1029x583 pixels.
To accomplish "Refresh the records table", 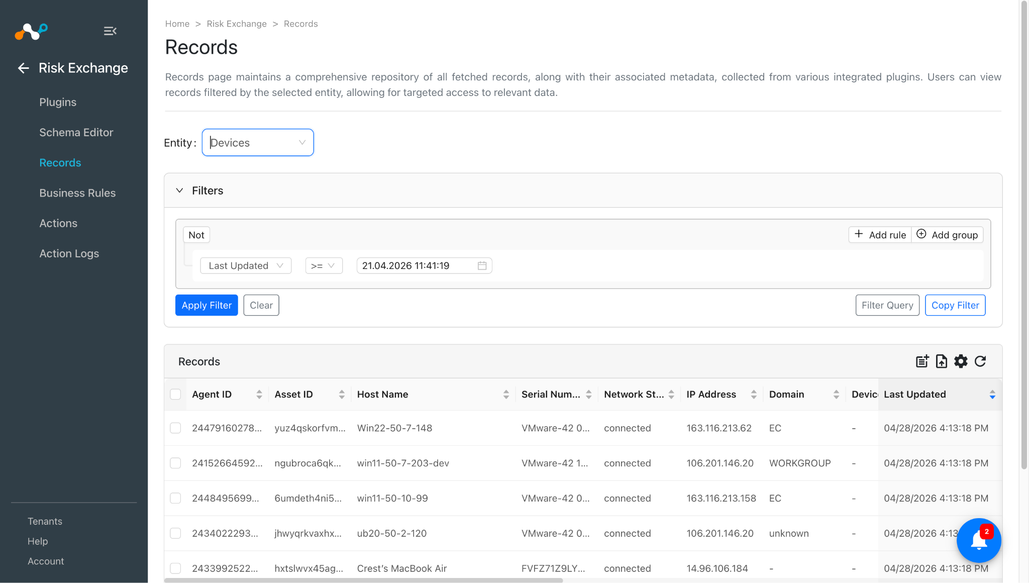I will (980, 361).
